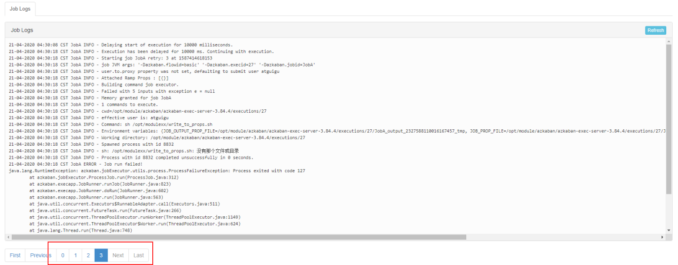Open the Job Logs tab
Image resolution: width=678 pixels, height=265 pixels.
(x=20, y=9)
